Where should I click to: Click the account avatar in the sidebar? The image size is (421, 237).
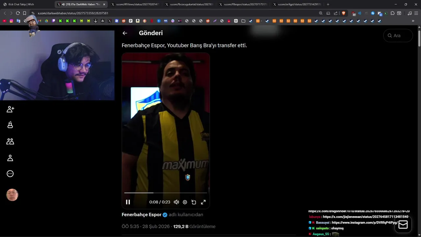(x=12, y=195)
